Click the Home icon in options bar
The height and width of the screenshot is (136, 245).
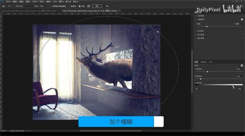3,6
